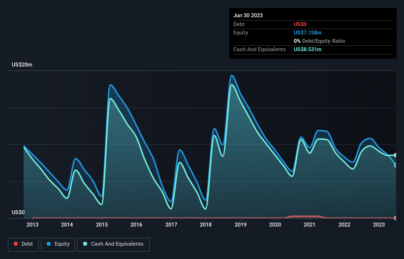Click the red Debt legend dot
Screen dimensions: 404x259
[x=16, y=244]
